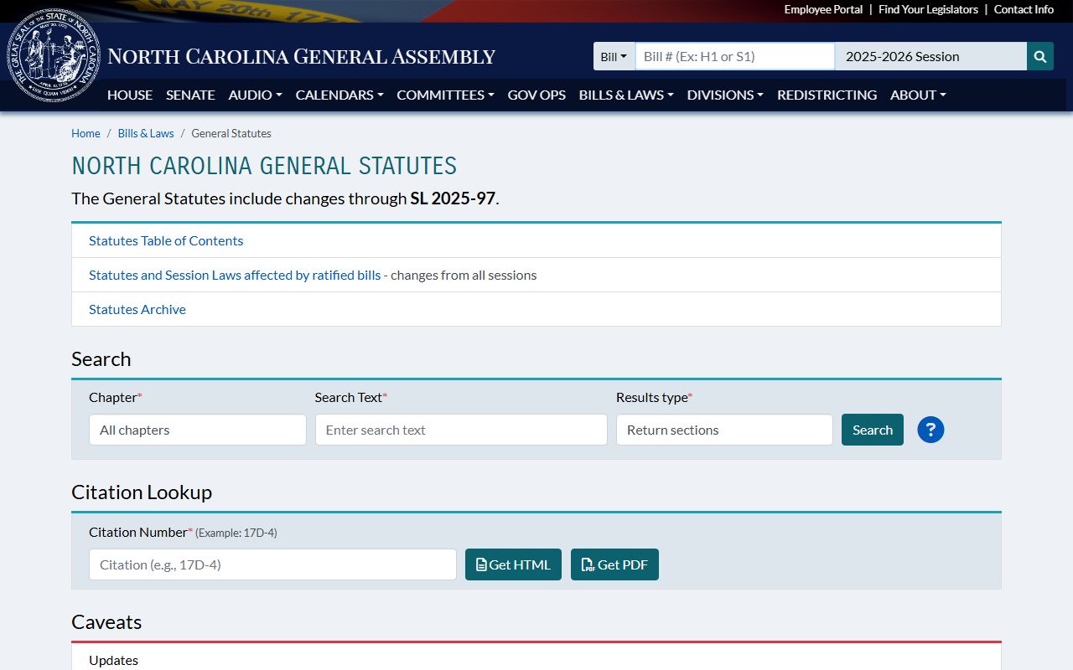This screenshot has width=1073, height=670.
Task: Click the Find Your Legislators link
Action: click(x=928, y=9)
